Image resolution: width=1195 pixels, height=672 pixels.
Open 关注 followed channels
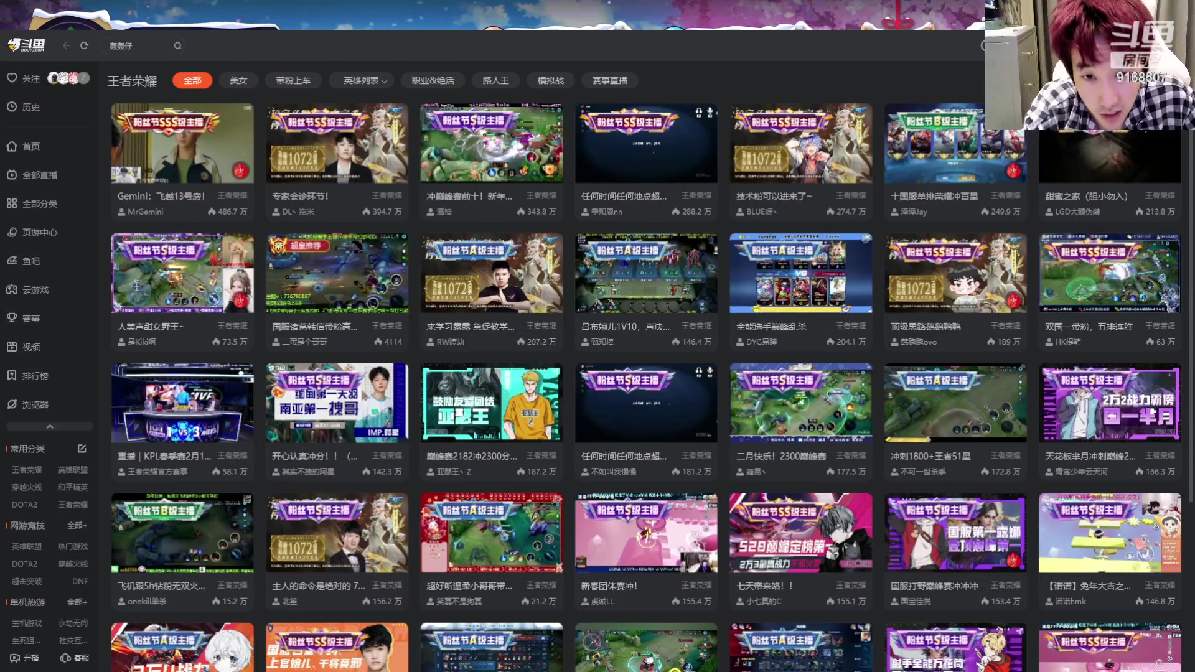coord(24,78)
